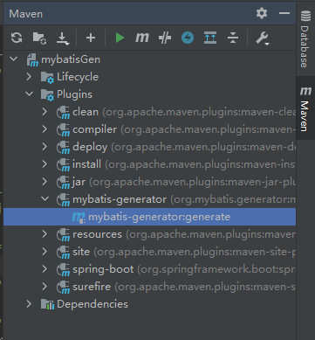Switch to the Database side tab
The image size is (315, 340).
[x=305, y=38]
